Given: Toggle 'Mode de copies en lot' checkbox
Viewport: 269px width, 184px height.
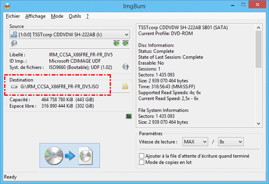Looking at the screenshot, I should point(142,162).
